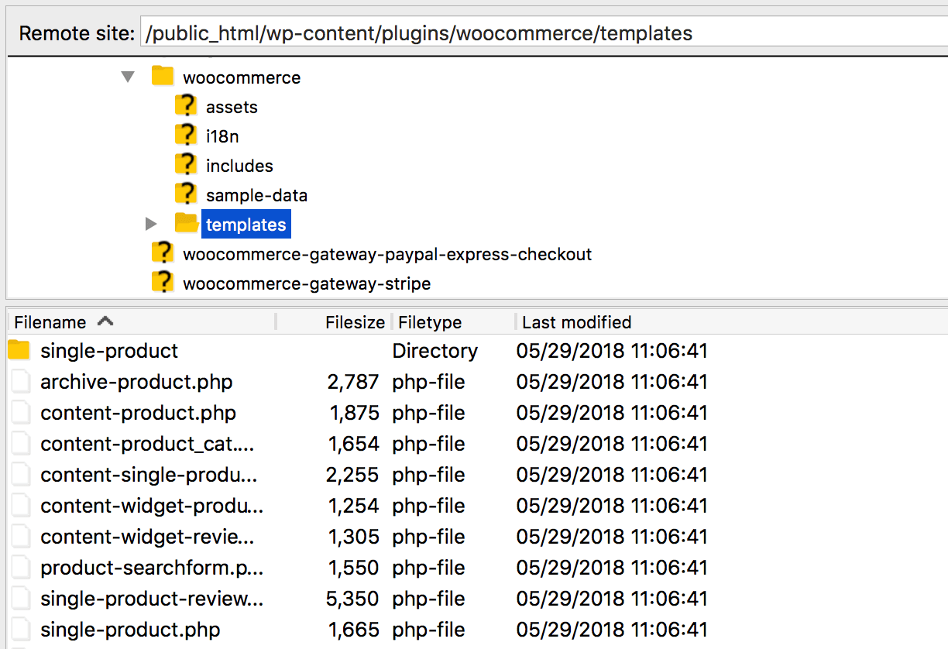Click the includes folder question-mark icon

coord(185,165)
